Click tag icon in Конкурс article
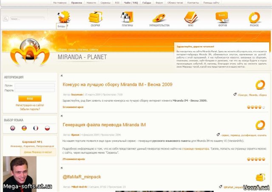This screenshot has height=192, width=272. pos(235,95)
